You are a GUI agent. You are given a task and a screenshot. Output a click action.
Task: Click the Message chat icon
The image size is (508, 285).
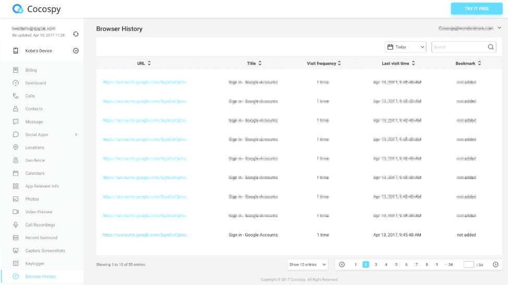coord(16,121)
